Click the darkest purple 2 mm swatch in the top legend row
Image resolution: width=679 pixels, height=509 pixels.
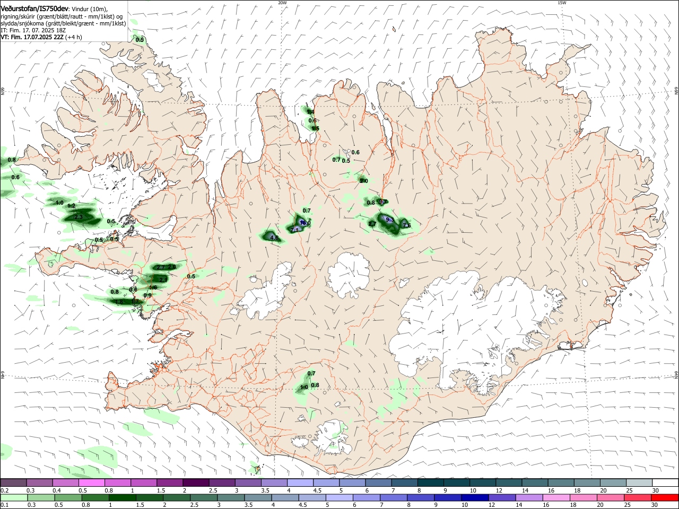[x=195, y=482]
